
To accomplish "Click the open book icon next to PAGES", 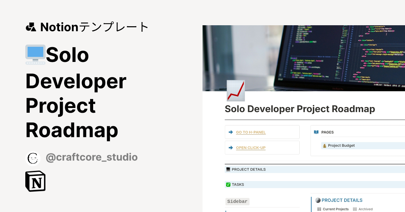I will [x=316, y=132].
